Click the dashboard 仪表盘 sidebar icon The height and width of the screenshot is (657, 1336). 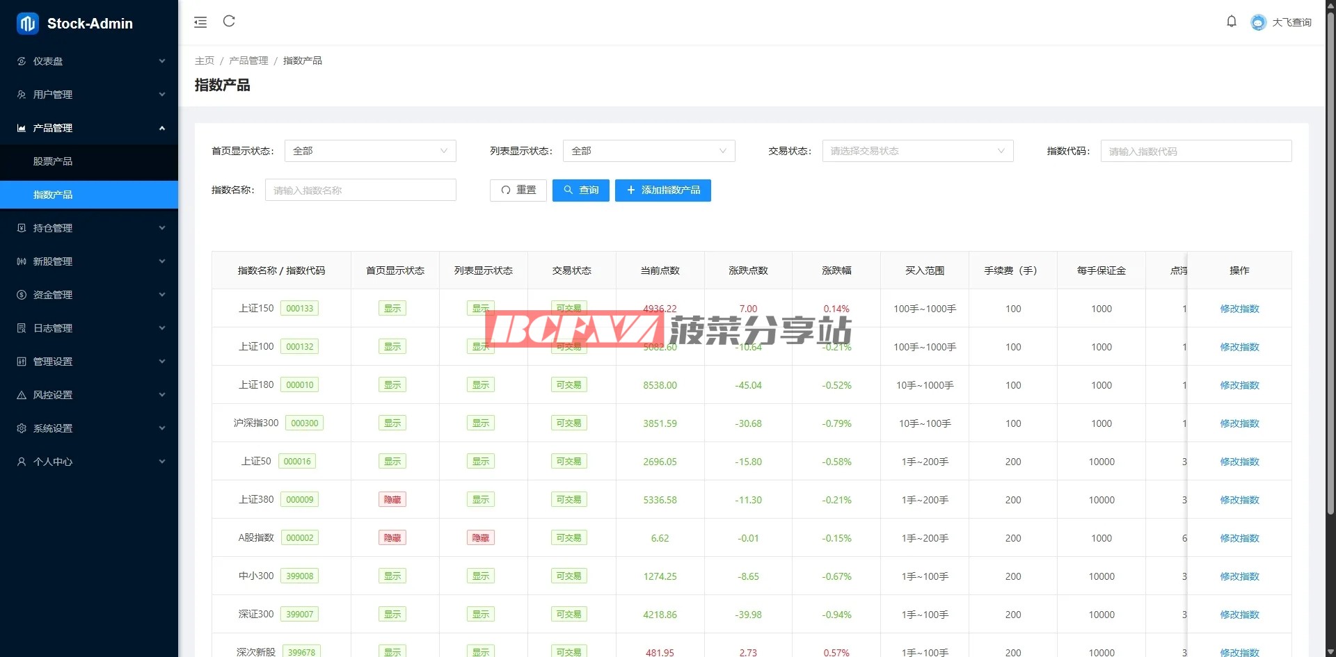(22, 61)
